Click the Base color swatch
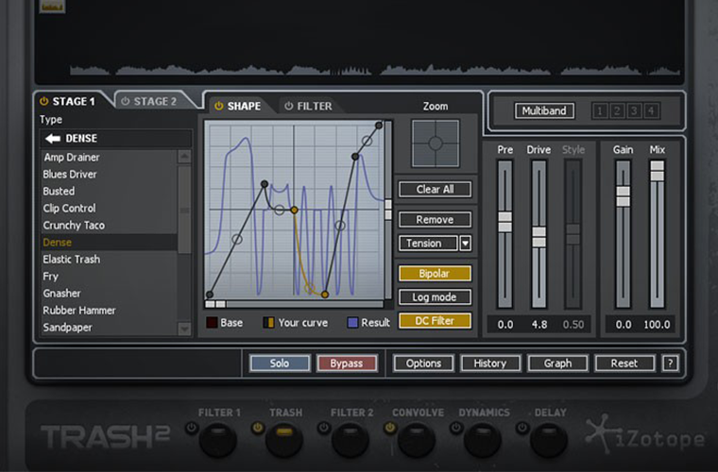The height and width of the screenshot is (472, 718). [212, 323]
